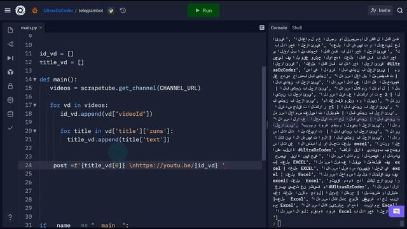This screenshot has width=407, height=229.
Task: Open Version control sidebar icon
Action: pos(10,44)
